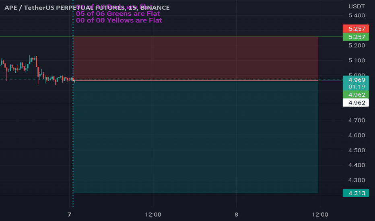This screenshot has height=221, width=375.
Task: Select the teal profit zone of the short position
Action: pos(196,137)
